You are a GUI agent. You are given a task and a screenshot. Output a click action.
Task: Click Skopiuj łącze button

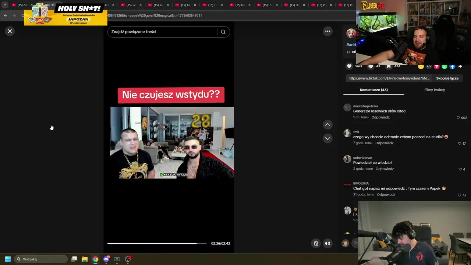[447, 78]
